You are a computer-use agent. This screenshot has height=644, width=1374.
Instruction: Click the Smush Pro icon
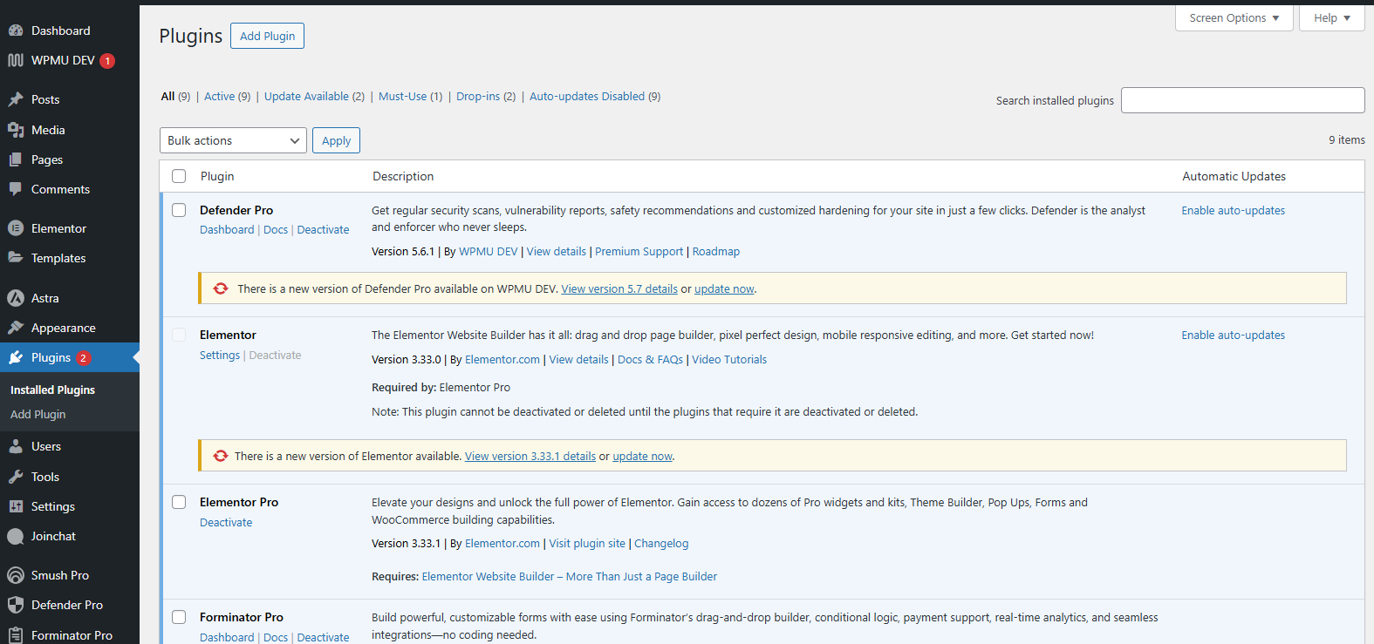click(16, 575)
